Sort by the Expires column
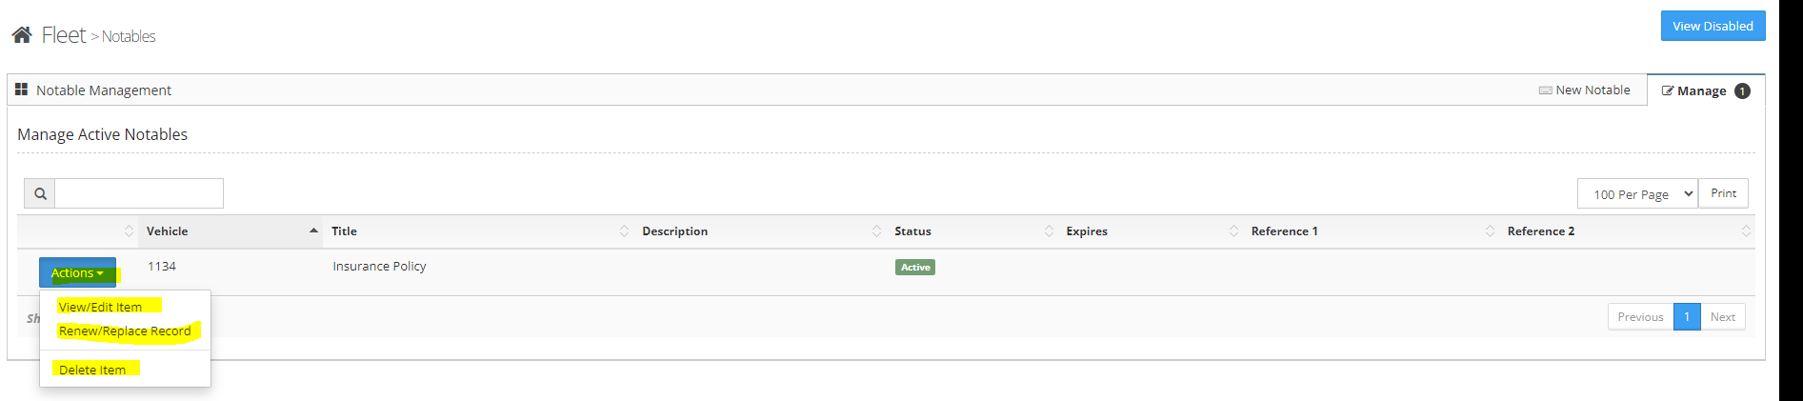Screen dimensions: 1803x401 point(1233,231)
